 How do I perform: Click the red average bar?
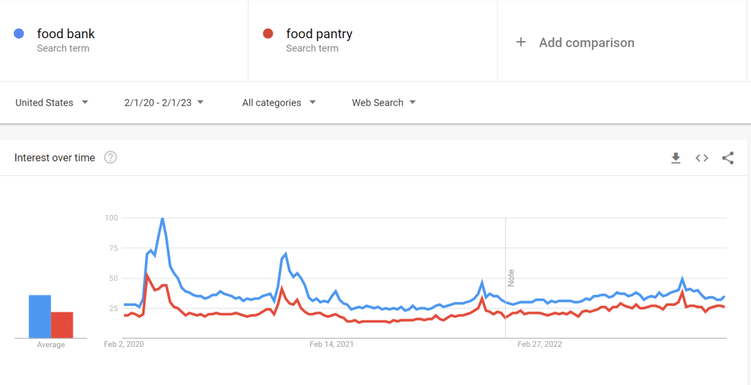[x=62, y=325]
